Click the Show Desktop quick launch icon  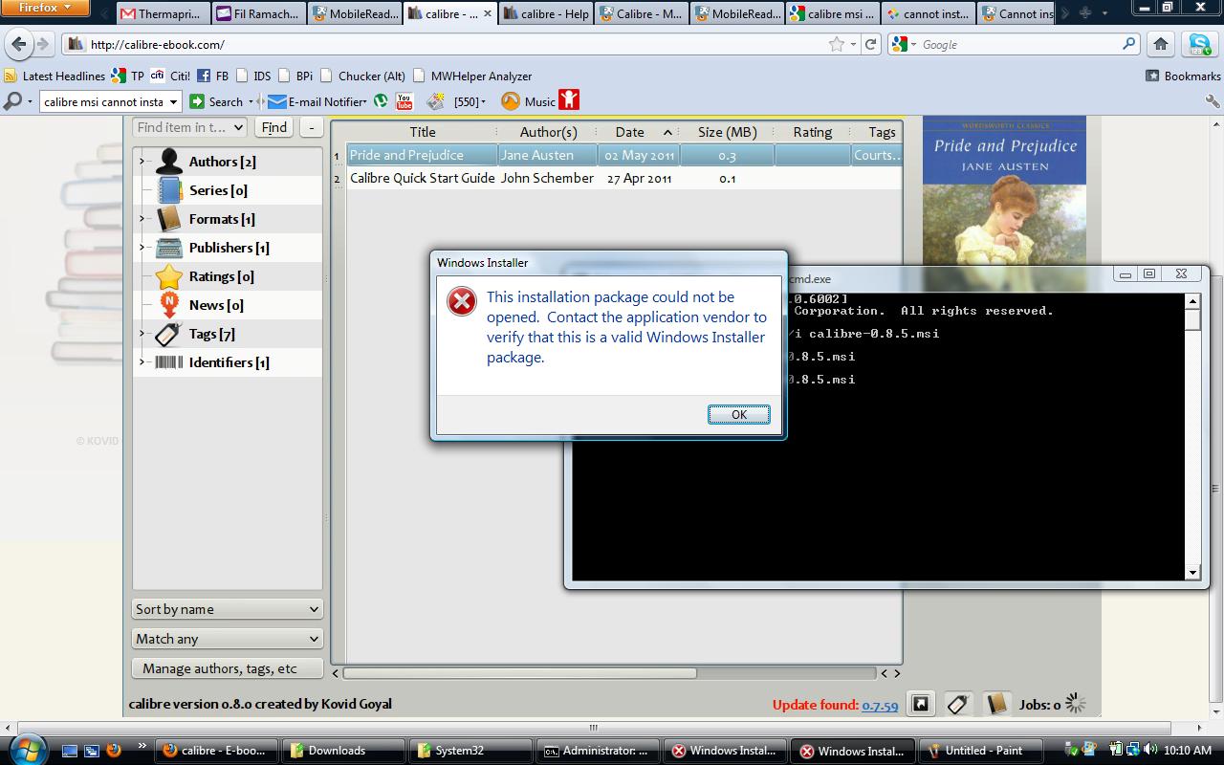72,751
